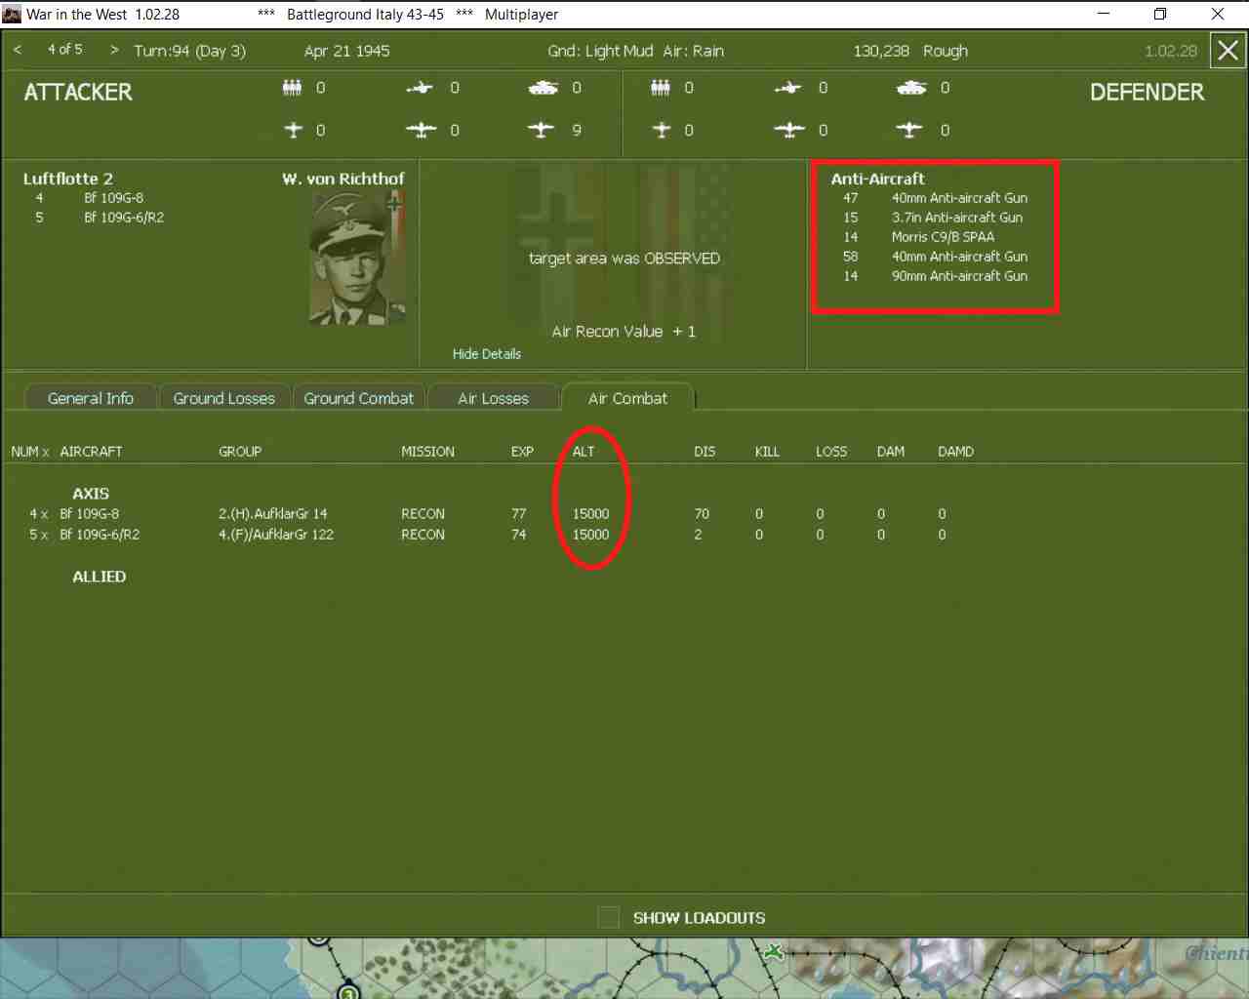Close the combat report with the X
Screen dimensions: 1249x999
point(1228,51)
